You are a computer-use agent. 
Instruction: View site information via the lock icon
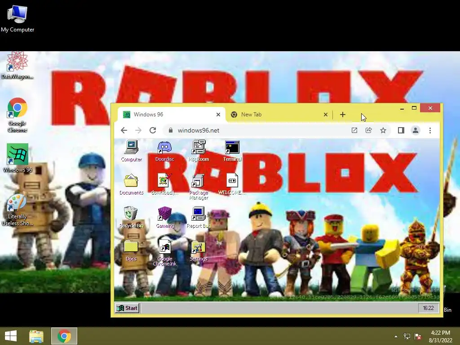tap(170, 130)
